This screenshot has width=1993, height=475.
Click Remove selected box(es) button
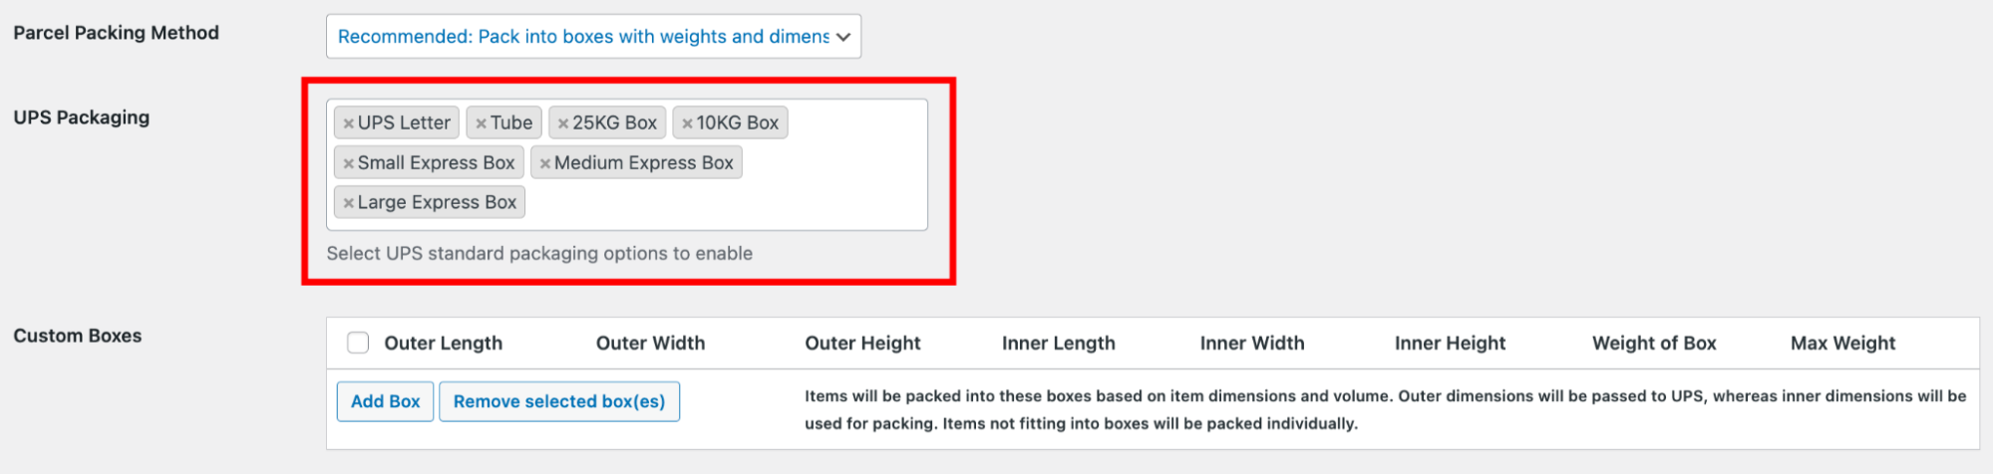tap(558, 401)
